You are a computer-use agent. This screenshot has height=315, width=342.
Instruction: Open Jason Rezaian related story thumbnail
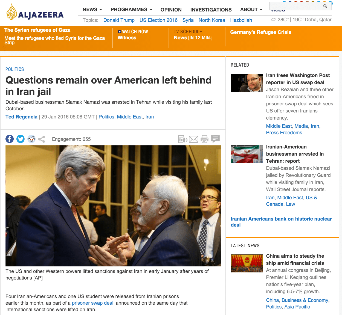click(x=247, y=83)
